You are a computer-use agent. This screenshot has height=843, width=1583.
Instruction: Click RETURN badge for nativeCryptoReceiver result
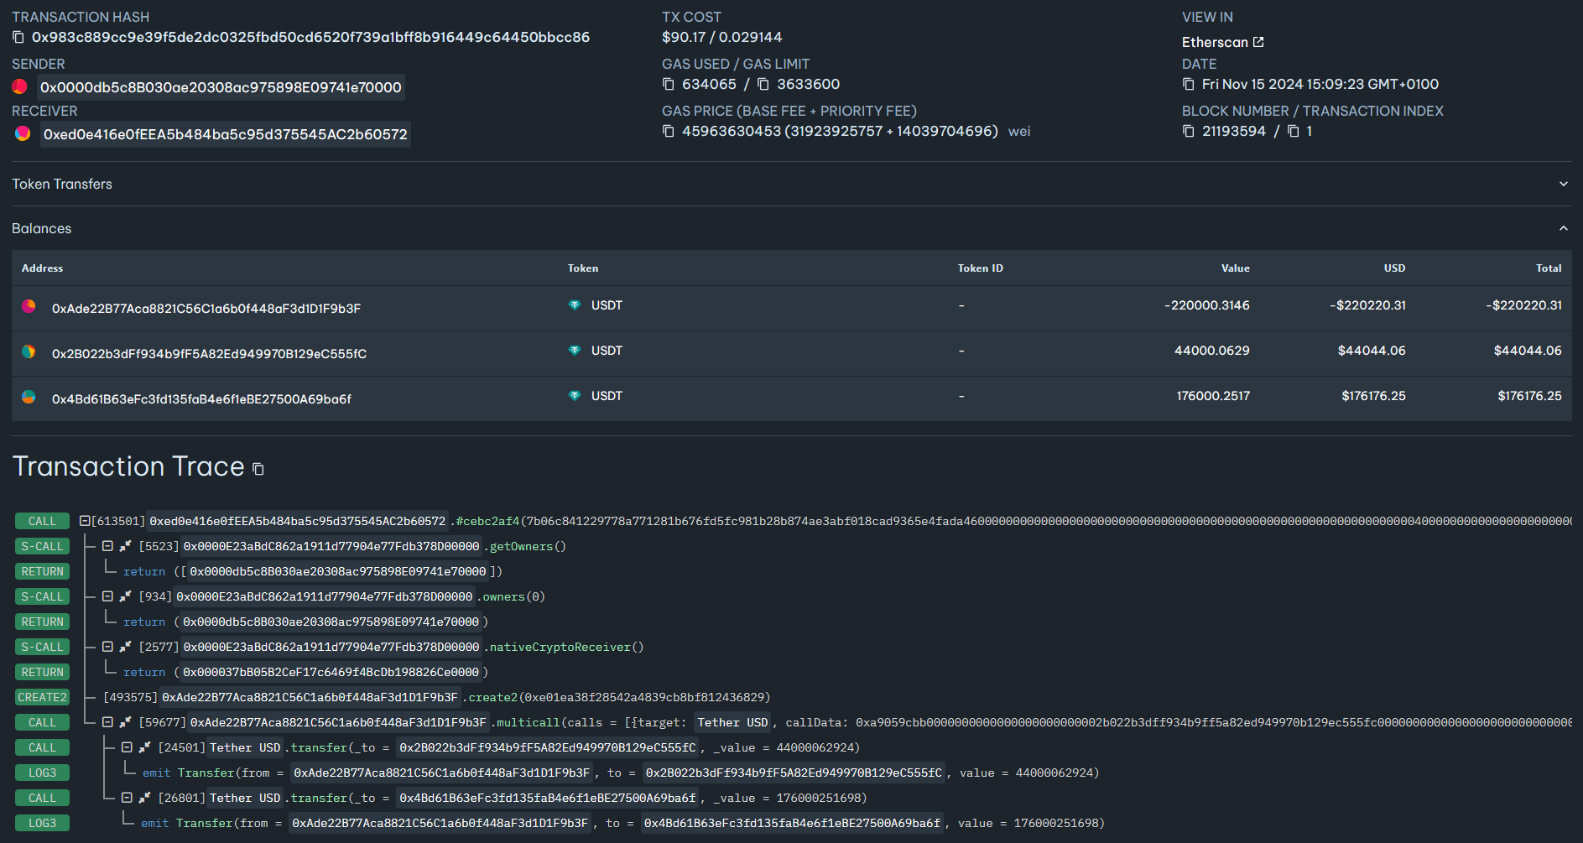coord(42,672)
